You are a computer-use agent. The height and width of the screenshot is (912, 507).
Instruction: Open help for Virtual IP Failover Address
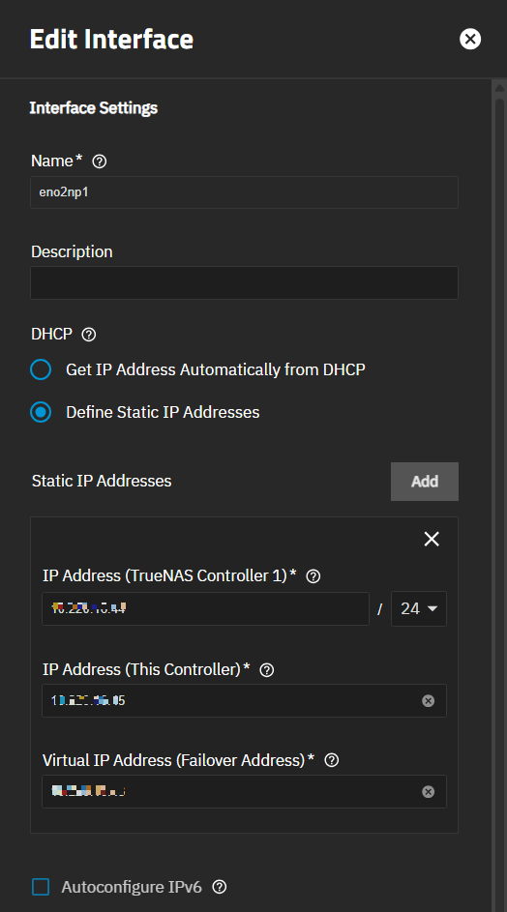tap(331, 760)
